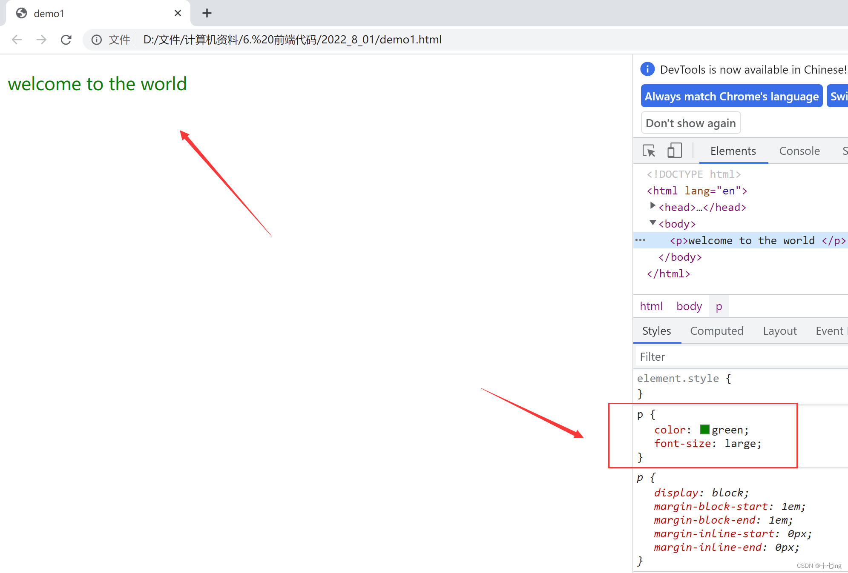Click Always match Chrome's language button
The height and width of the screenshot is (573, 848).
731,97
